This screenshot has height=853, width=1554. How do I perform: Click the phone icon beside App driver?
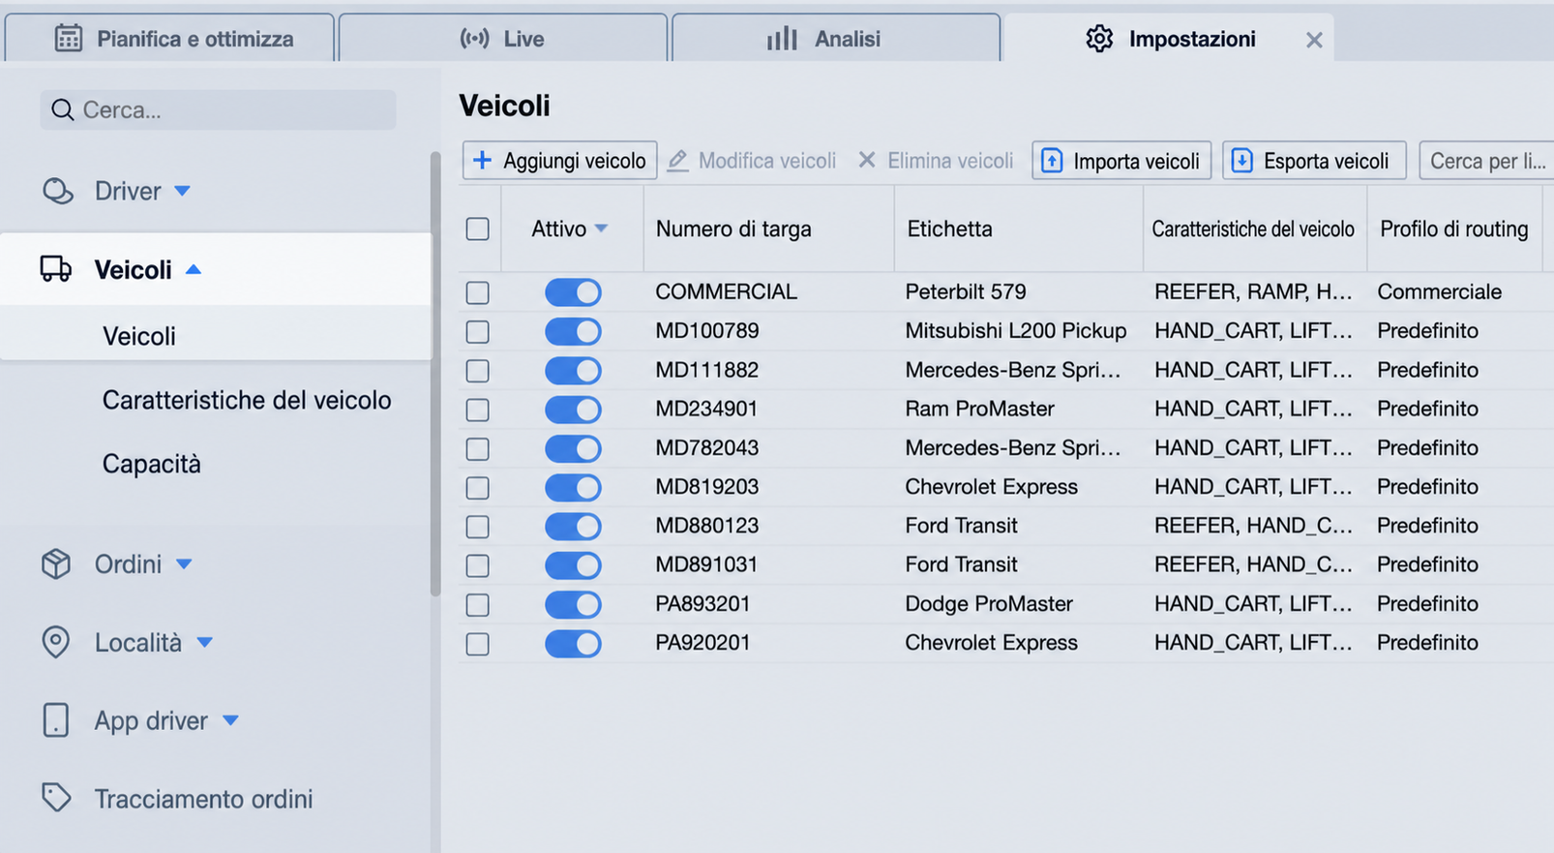[56, 720]
